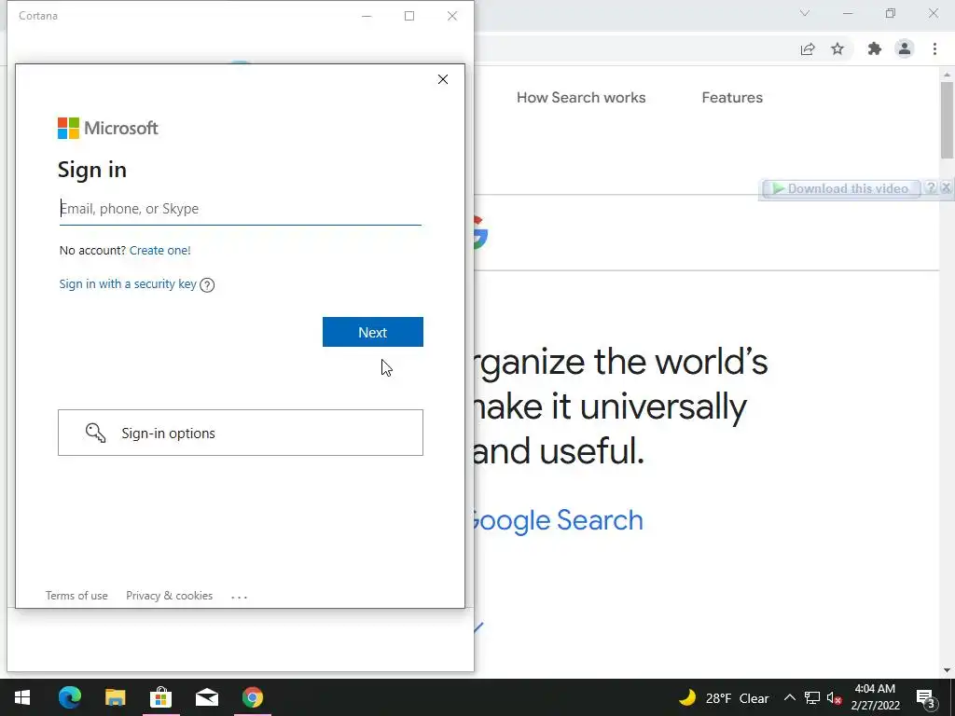Viewport: 955px width, 716px height.
Task: Click Chrome page vertical scrollbar thumb
Action: (947, 119)
